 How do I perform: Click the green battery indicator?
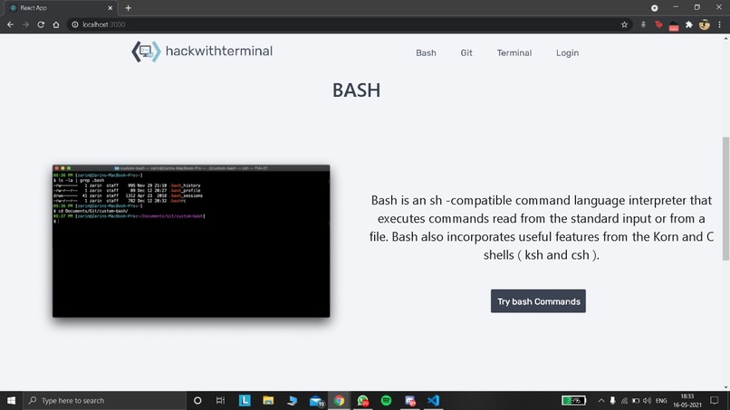click(x=573, y=400)
